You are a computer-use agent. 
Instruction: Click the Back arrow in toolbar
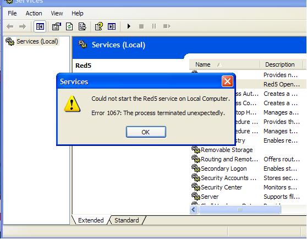pyautogui.click(x=10, y=26)
